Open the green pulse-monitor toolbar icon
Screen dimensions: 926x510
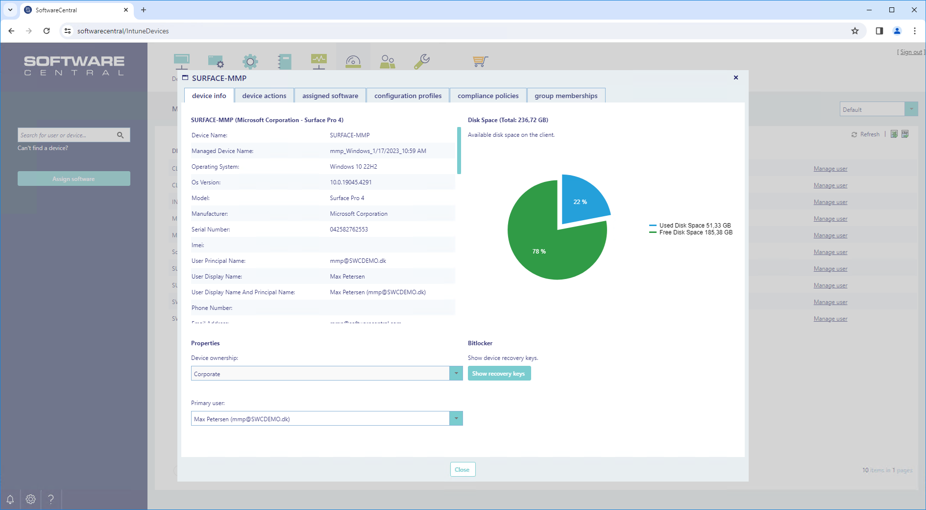tap(319, 61)
